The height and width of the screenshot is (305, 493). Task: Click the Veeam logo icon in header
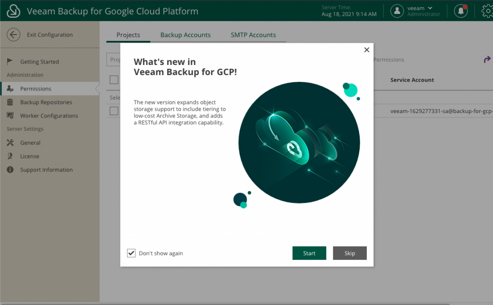[x=13, y=11]
